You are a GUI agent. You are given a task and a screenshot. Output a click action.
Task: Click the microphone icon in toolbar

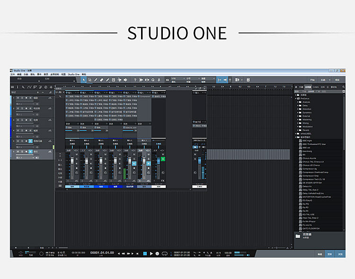(159, 80)
